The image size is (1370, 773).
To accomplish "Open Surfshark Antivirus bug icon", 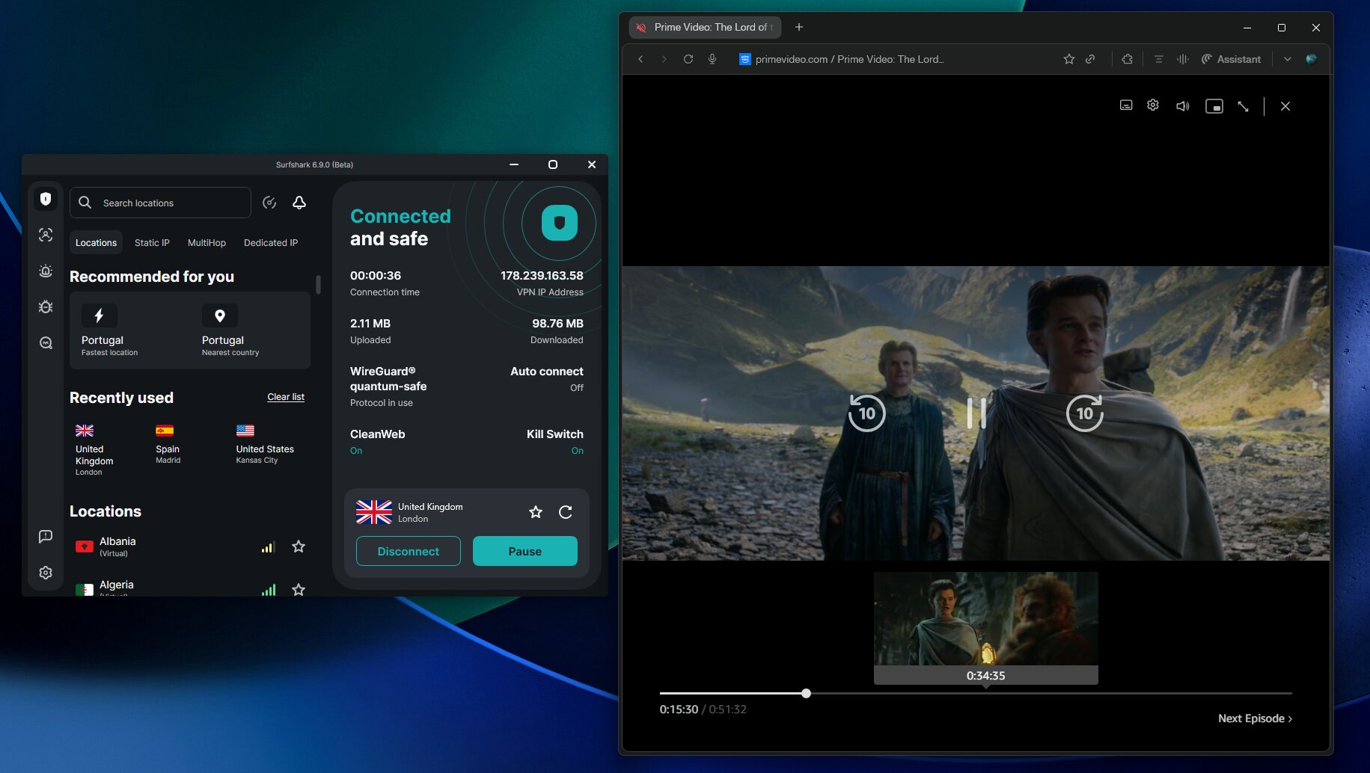I will 46,307.
